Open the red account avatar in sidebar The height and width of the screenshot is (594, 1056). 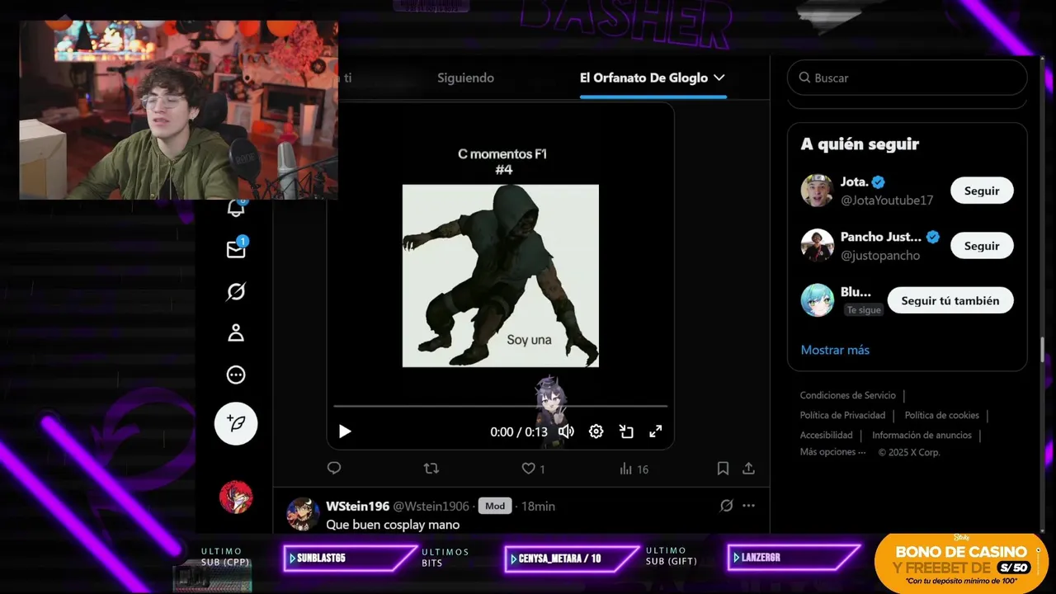[236, 497]
